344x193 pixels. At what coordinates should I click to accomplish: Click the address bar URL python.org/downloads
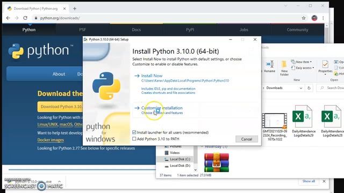click(60, 18)
